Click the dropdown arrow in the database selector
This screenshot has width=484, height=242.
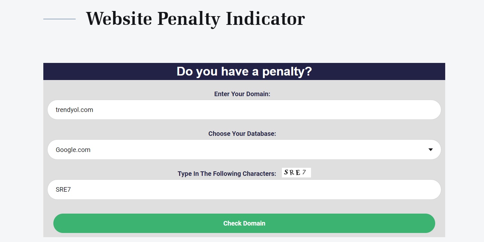(430, 150)
